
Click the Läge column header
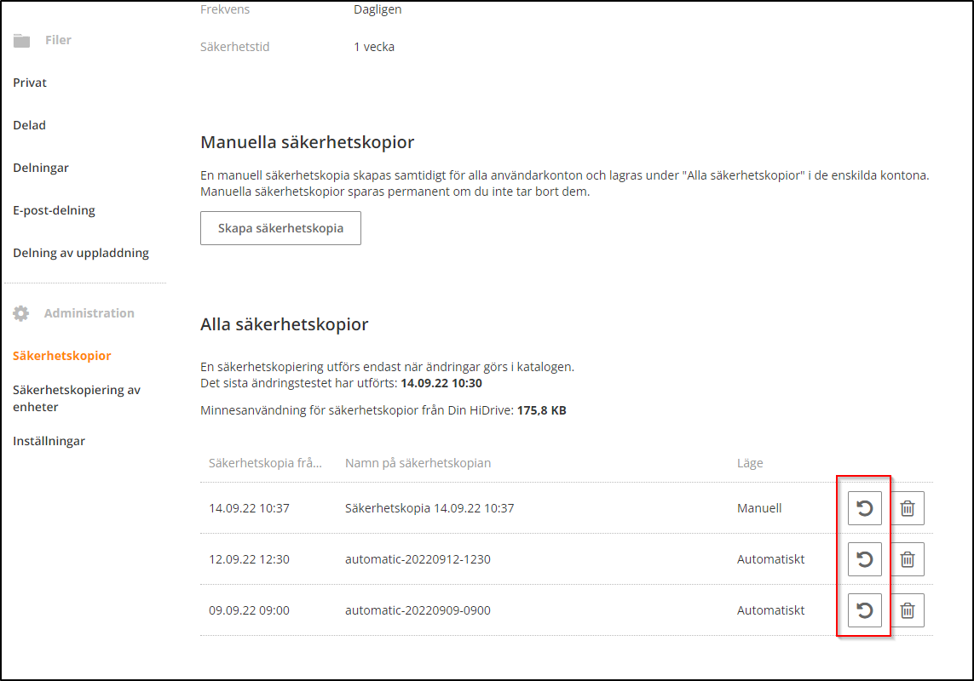pyautogui.click(x=750, y=463)
